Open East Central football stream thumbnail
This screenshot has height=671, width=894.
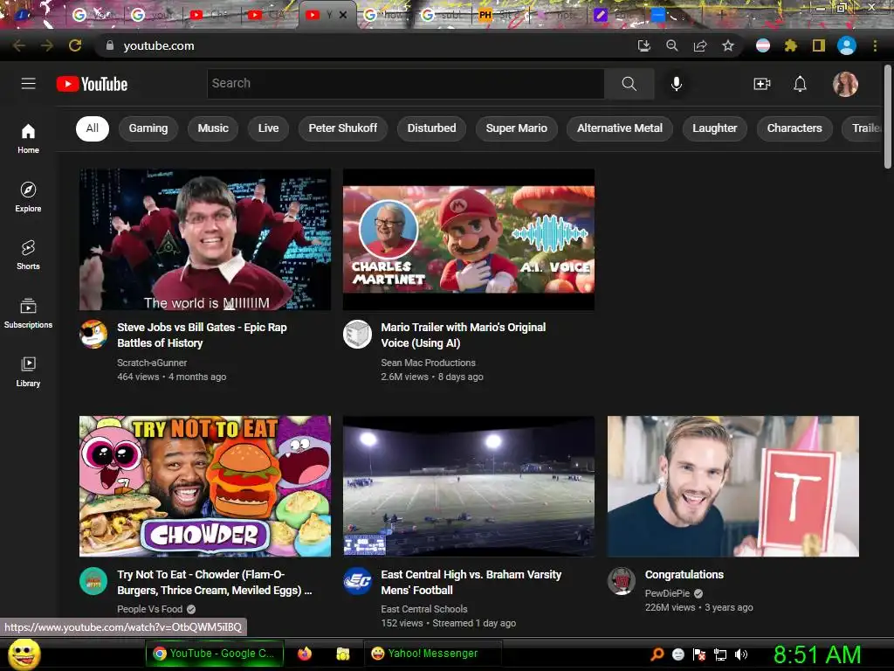coord(469,486)
